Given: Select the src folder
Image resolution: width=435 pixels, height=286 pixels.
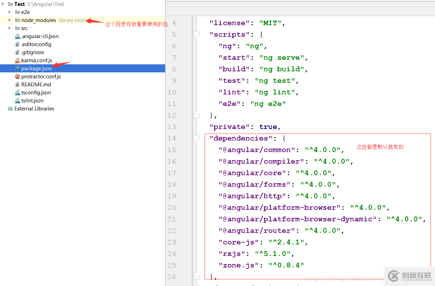Looking at the screenshot, I should pyautogui.click(x=24, y=28).
